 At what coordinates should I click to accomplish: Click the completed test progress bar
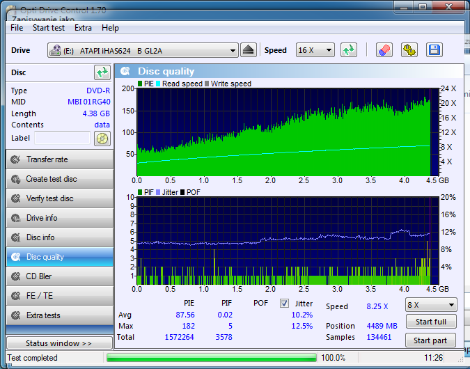tap(211, 358)
